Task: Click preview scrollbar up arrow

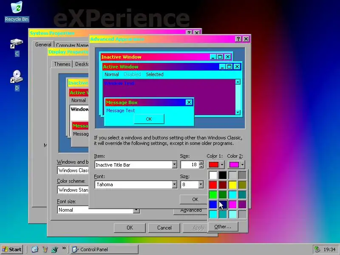Action: click(x=238, y=82)
